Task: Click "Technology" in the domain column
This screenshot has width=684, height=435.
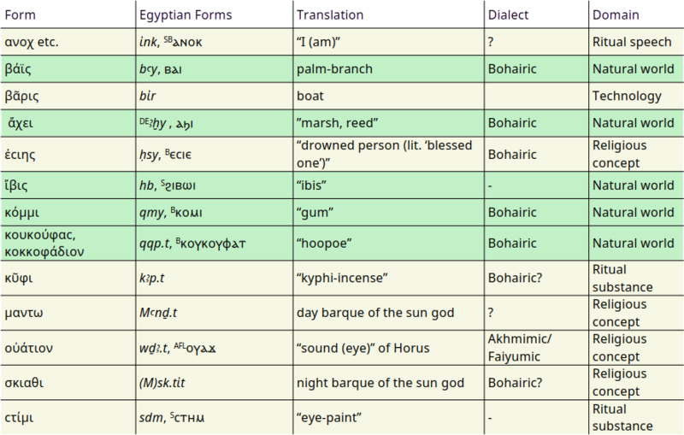Action: point(627,97)
